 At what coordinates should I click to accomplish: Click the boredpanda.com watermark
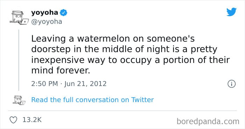coord(208,122)
